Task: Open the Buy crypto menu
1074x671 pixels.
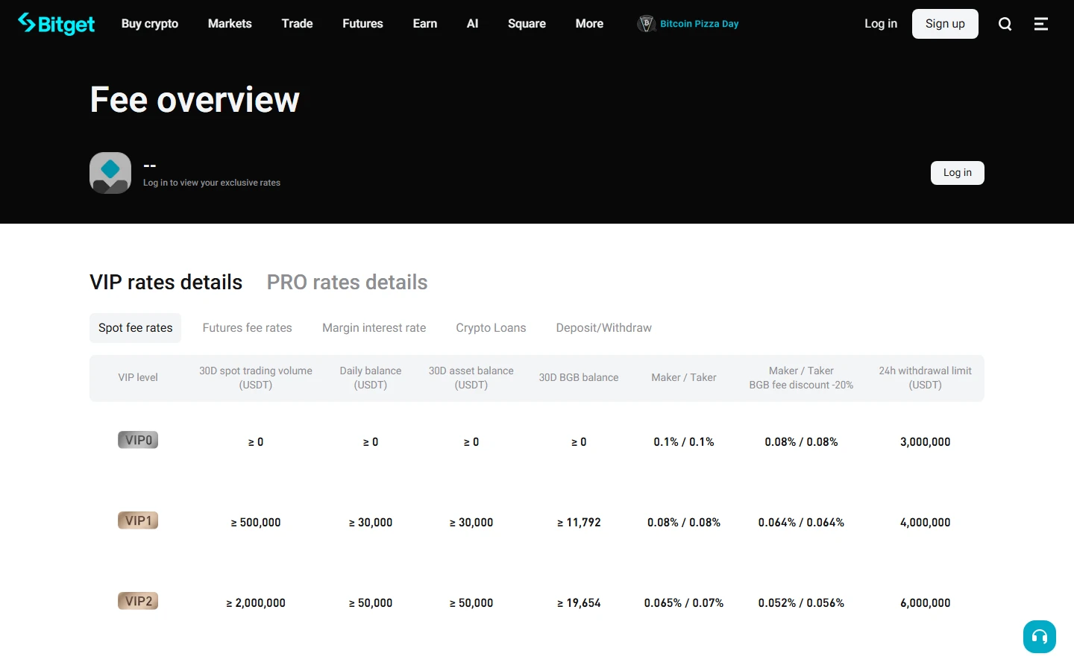Action: pyautogui.click(x=150, y=24)
